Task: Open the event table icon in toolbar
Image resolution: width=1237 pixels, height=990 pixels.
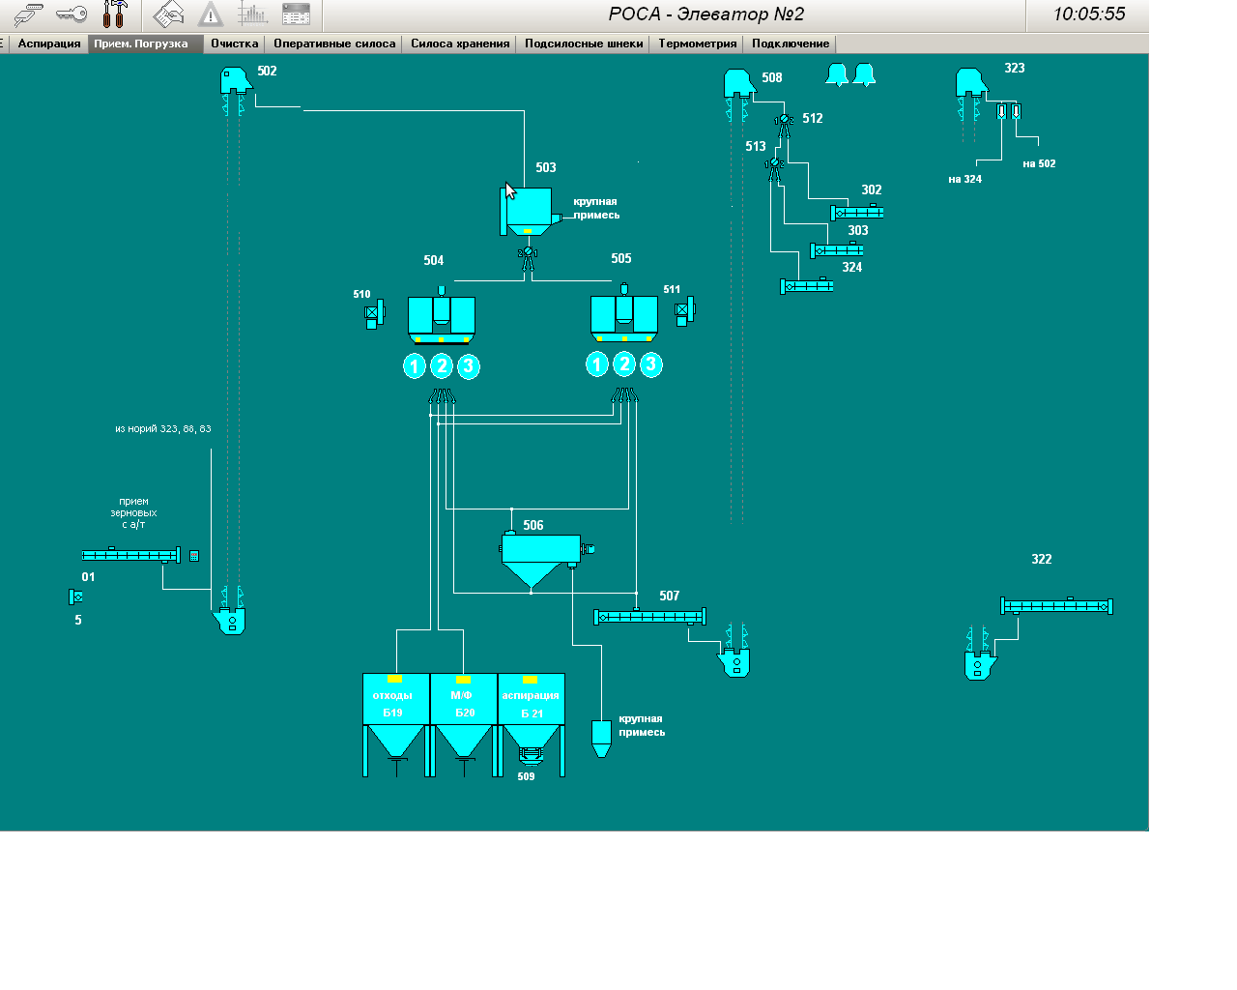Action: click(x=296, y=15)
